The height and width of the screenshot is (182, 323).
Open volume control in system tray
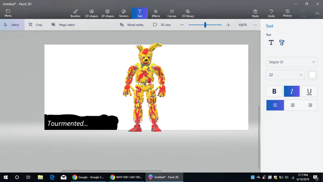pyautogui.click(x=286, y=177)
